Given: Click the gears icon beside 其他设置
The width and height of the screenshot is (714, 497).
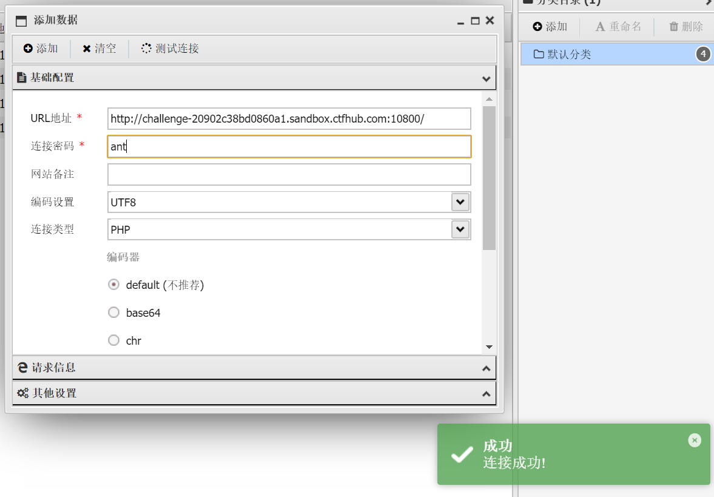Looking at the screenshot, I should coord(23,393).
